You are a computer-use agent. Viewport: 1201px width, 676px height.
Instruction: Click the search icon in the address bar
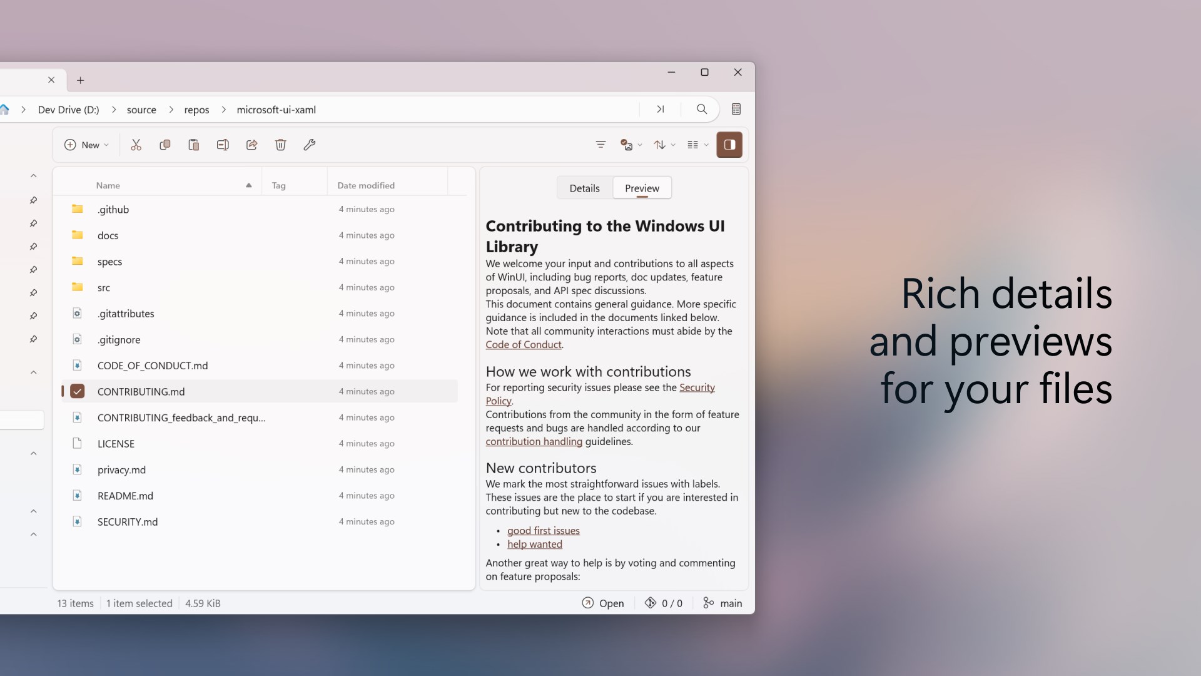pyautogui.click(x=701, y=109)
